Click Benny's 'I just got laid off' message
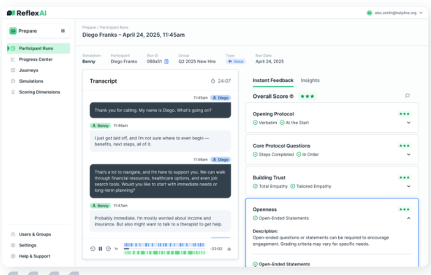 click(160, 141)
